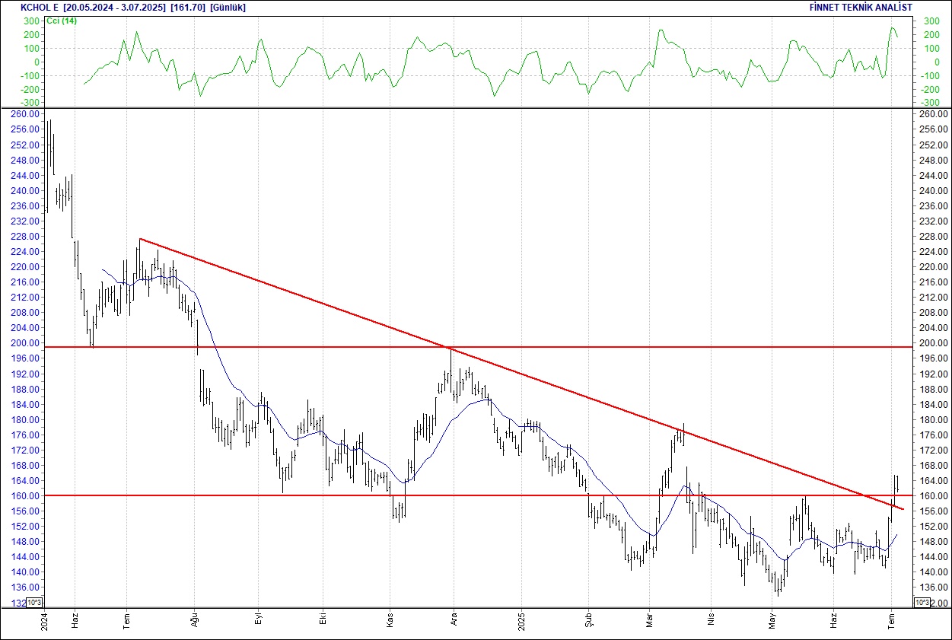The height and width of the screenshot is (640, 952).
Task: Click the Kas month label
Action: click(x=390, y=622)
